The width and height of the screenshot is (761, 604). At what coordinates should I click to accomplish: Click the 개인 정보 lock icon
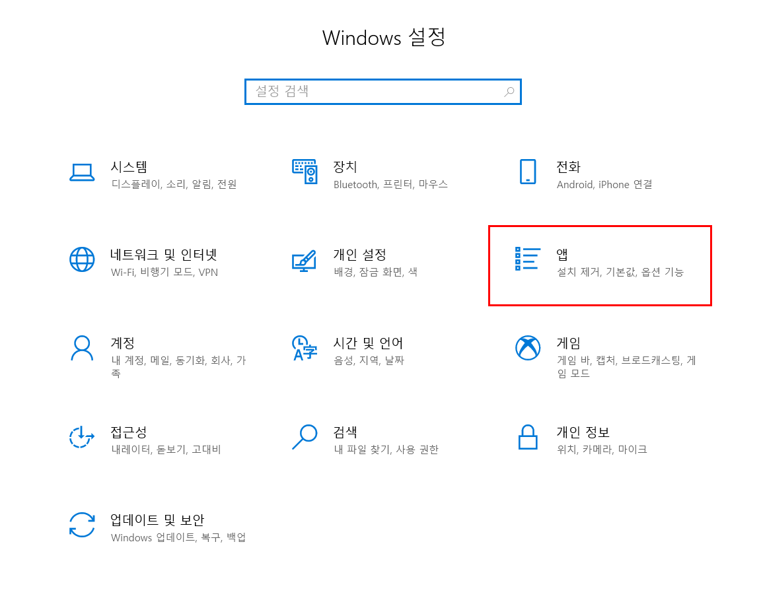tap(528, 437)
